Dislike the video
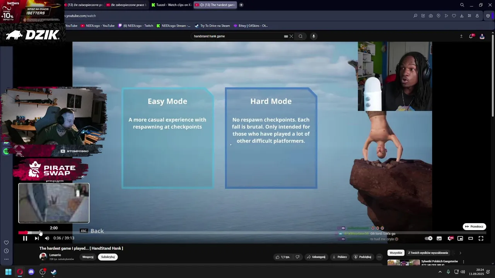This screenshot has height=278, width=495. 297,257
